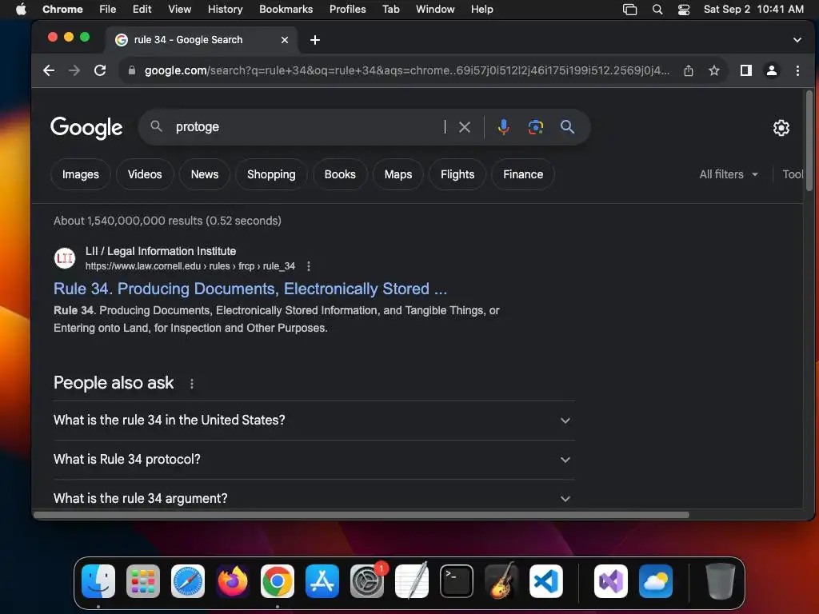Close the rule 34 Google Search tab
Image resolution: width=819 pixels, height=614 pixels.
[285, 40]
